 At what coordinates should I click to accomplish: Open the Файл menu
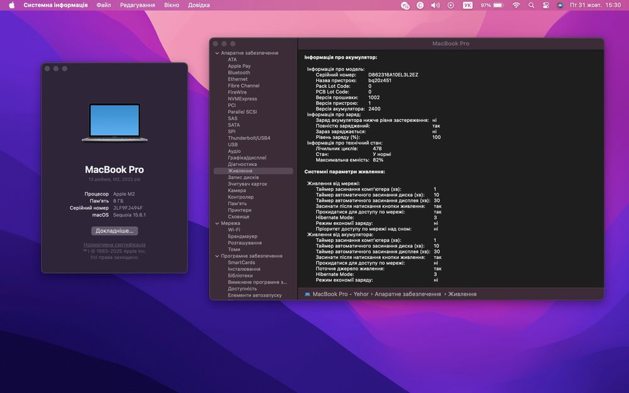(104, 5)
